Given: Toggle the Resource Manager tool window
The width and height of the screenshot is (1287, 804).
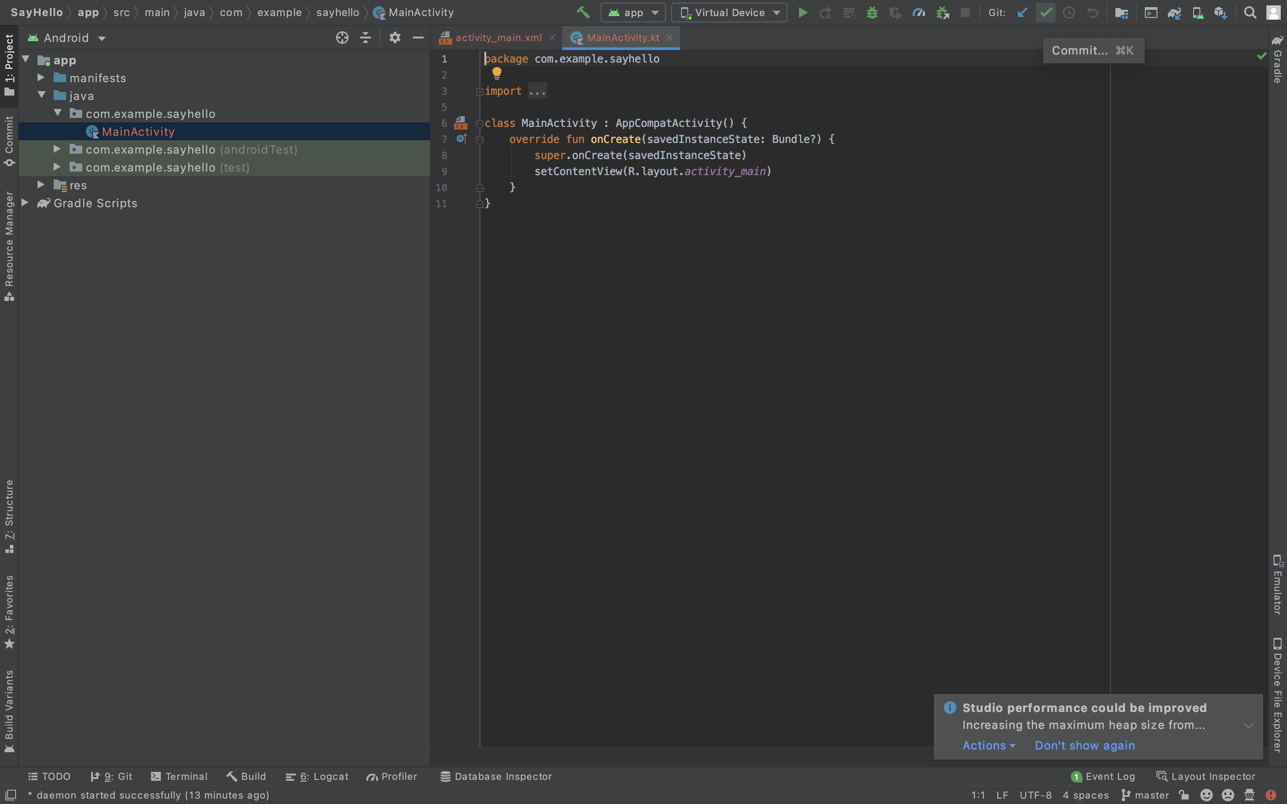Looking at the screenshot, I should [x=9, y=246].
